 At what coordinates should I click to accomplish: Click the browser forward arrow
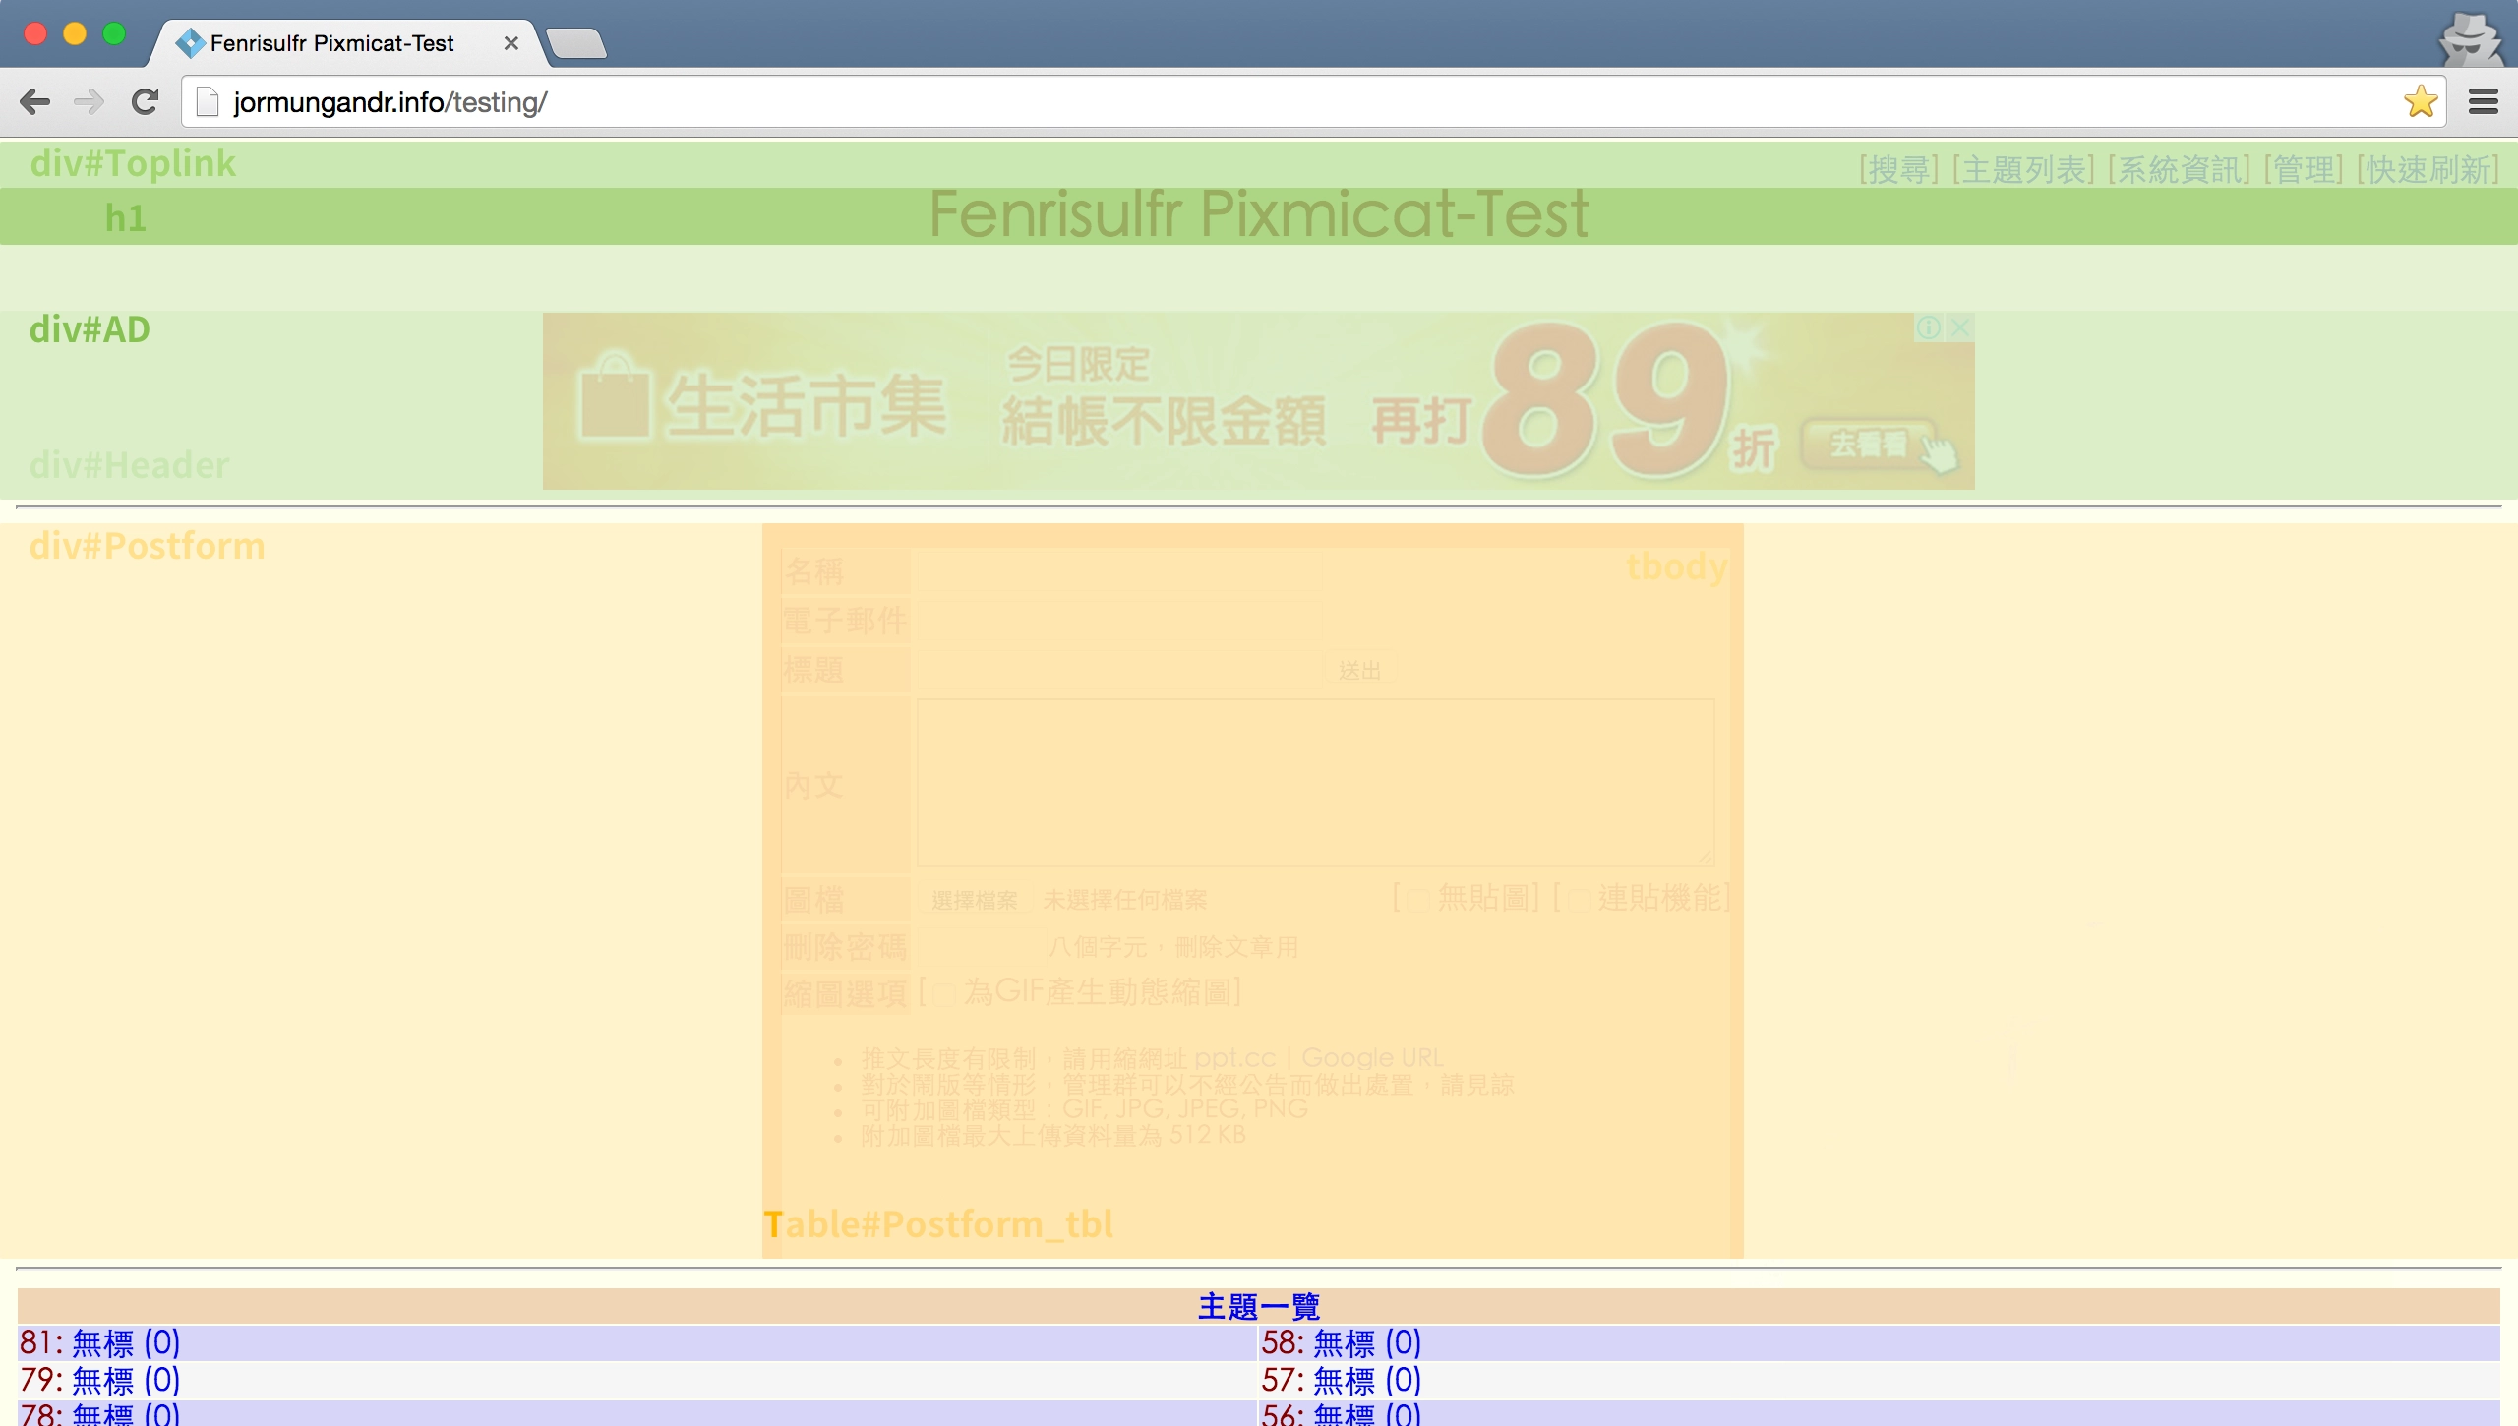coord(90,102)
